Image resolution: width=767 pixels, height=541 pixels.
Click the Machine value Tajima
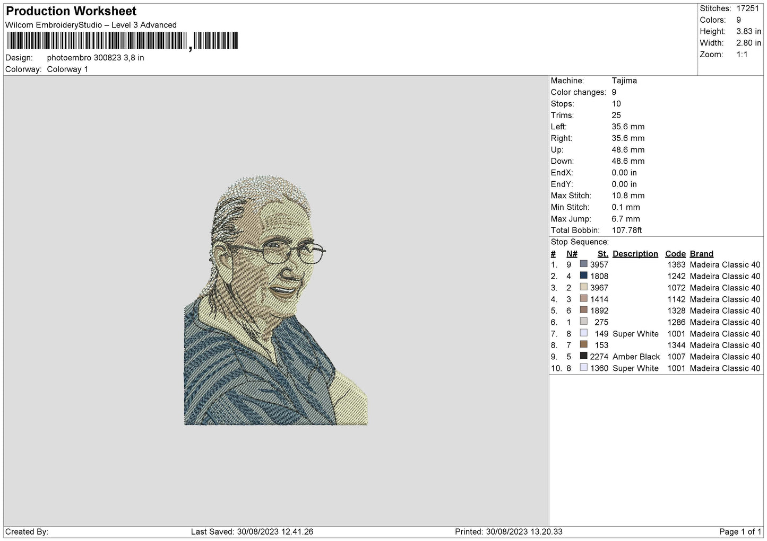[x=624, y=81]
